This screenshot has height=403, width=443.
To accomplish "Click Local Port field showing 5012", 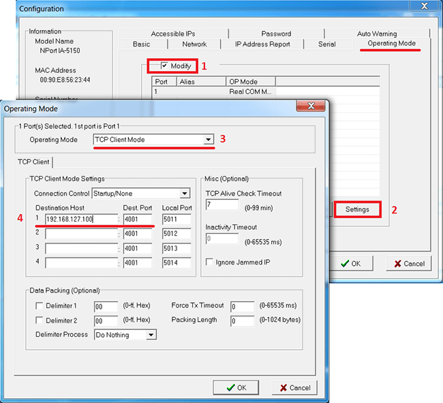I will click(x=177, y=234).
